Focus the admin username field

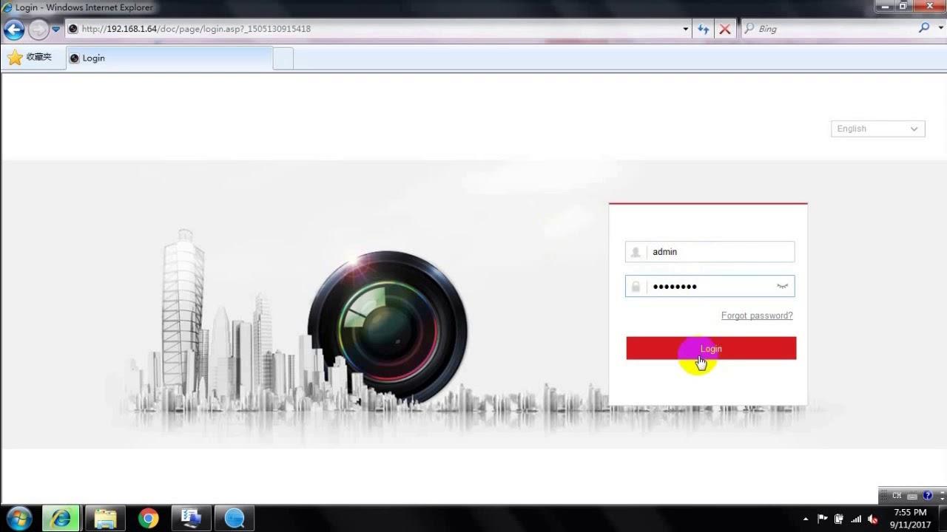[x=710, y=252]
